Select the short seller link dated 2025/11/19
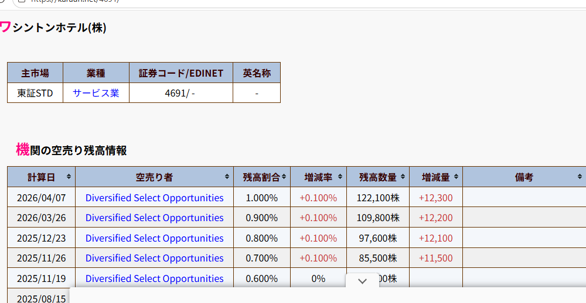 [x=154, y=278]
